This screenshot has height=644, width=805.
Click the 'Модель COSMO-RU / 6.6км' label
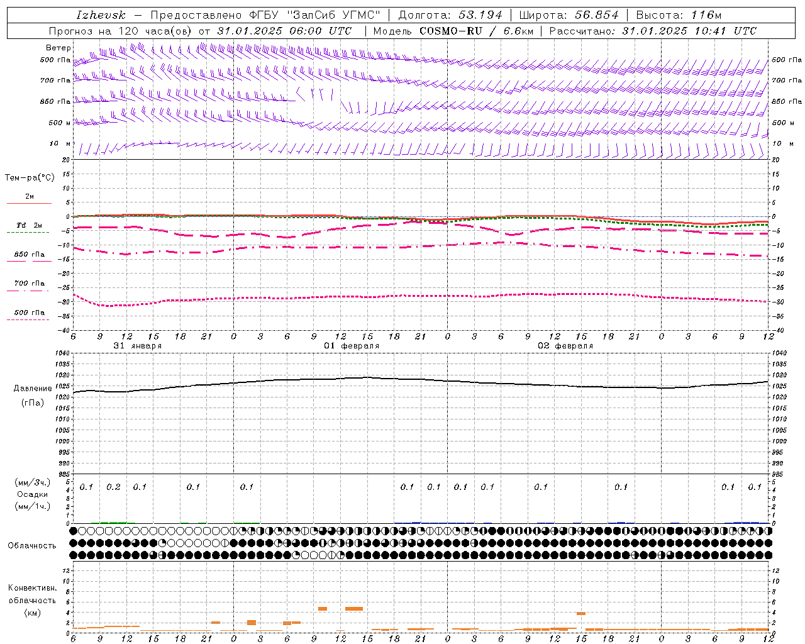(453, 31)
